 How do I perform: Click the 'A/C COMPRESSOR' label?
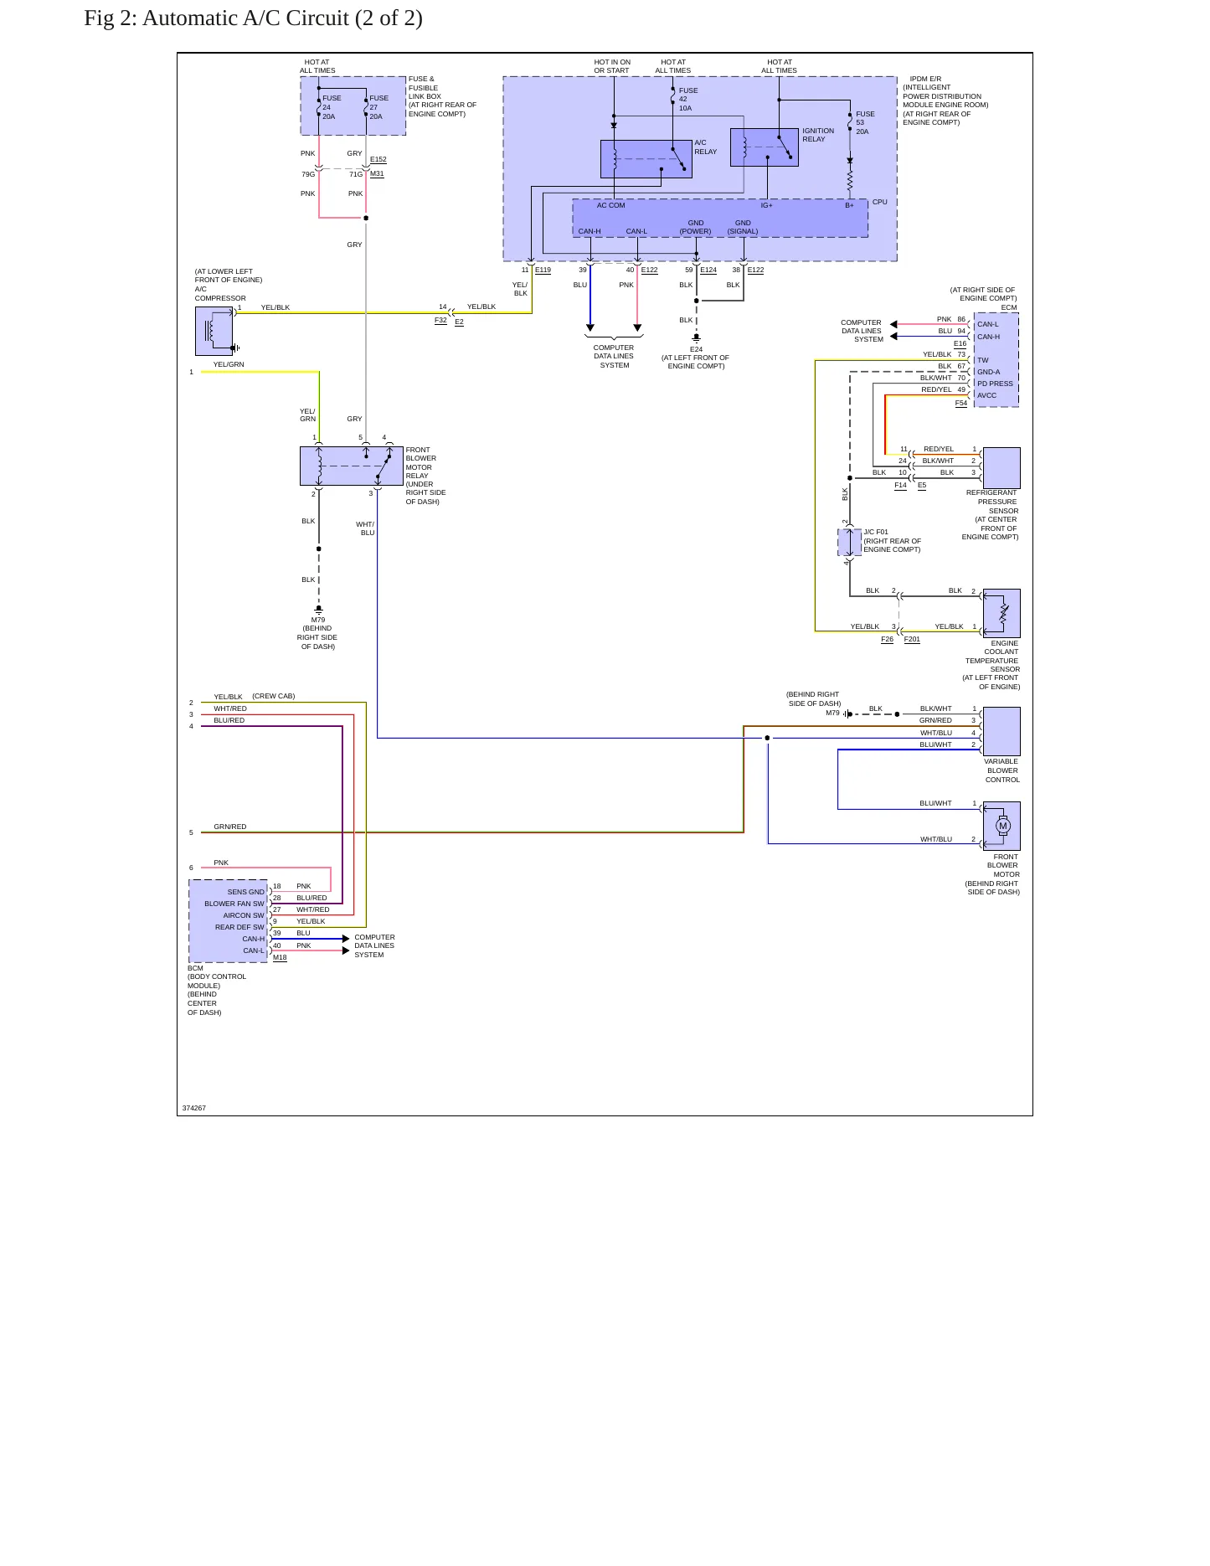click(220, 294)
